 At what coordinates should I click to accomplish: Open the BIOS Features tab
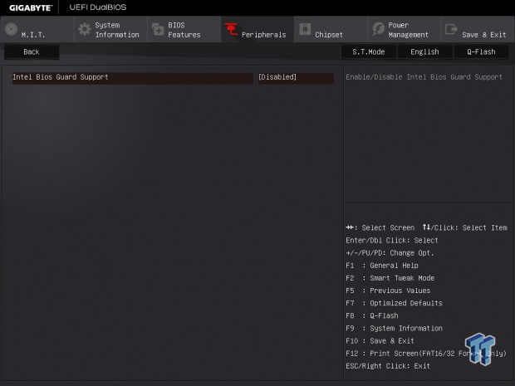point(184,29)
